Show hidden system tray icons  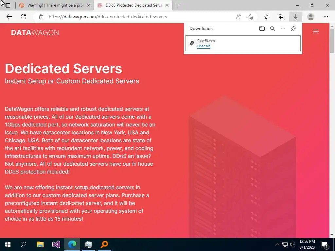pos(277,244)
